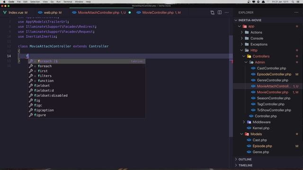This screenshot has width=303, height=170.
Task: Click the PHP icon beside GenreController.php
Action: (x=253, y=80)
